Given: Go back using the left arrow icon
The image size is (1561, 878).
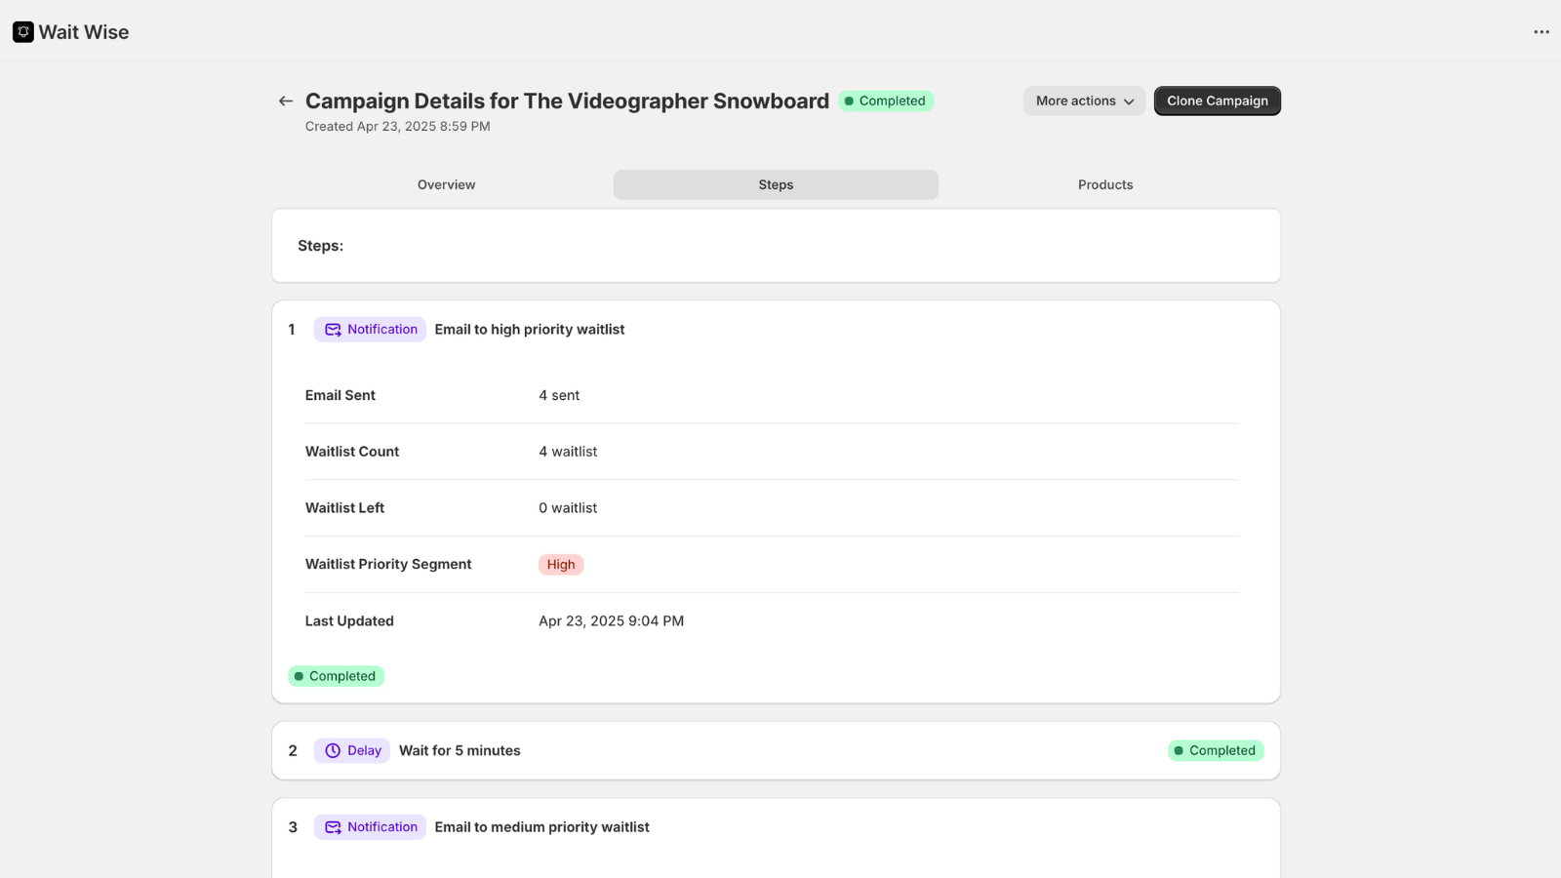Looking at the screenshot, I should (x=286, y=100).
